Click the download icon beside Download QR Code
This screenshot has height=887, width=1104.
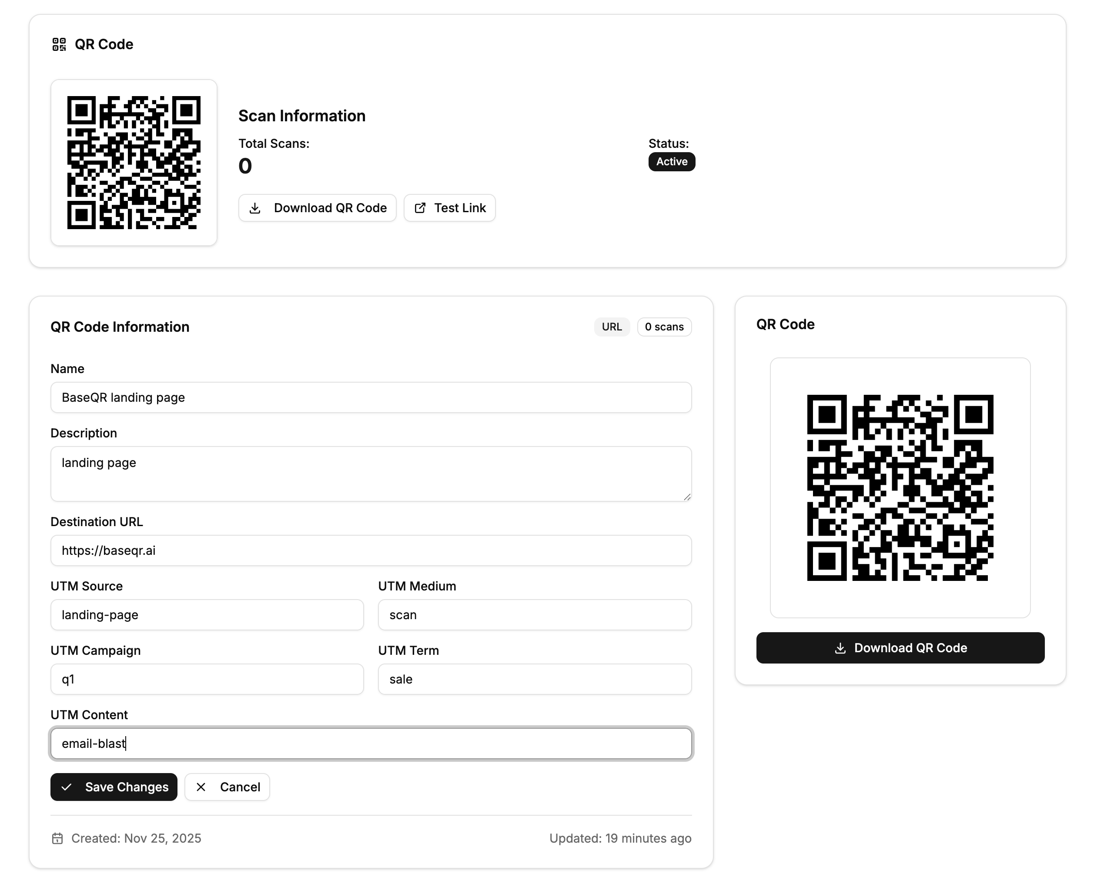255,208
